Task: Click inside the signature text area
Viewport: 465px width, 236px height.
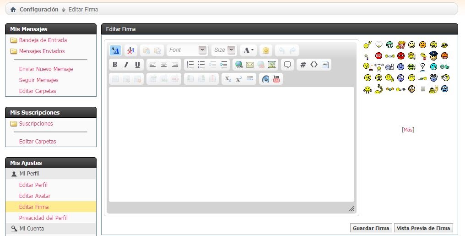Action: (231, 144)
